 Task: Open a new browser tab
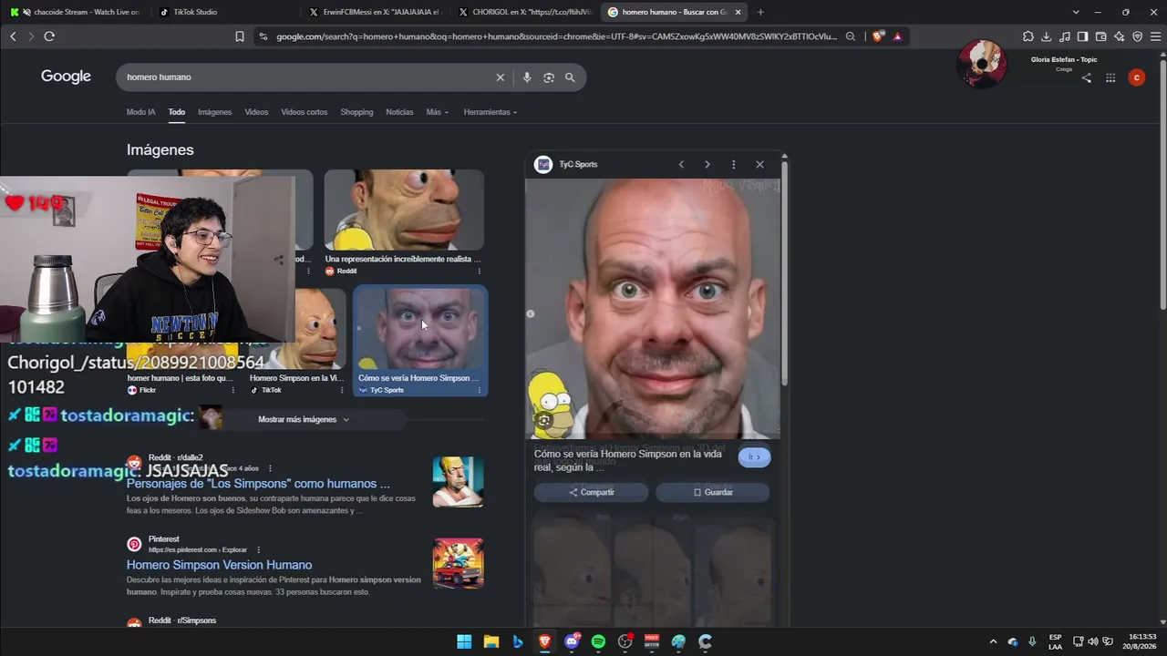pyautogui.click(x=760, y=12)
